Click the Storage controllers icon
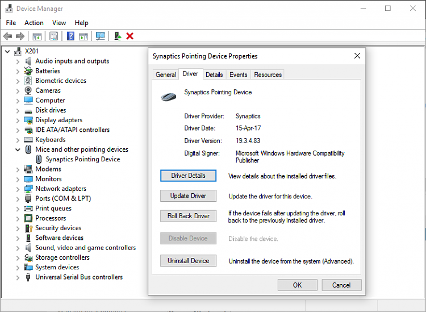The width and height of the screenshot is (426, 312). [28, 257]
